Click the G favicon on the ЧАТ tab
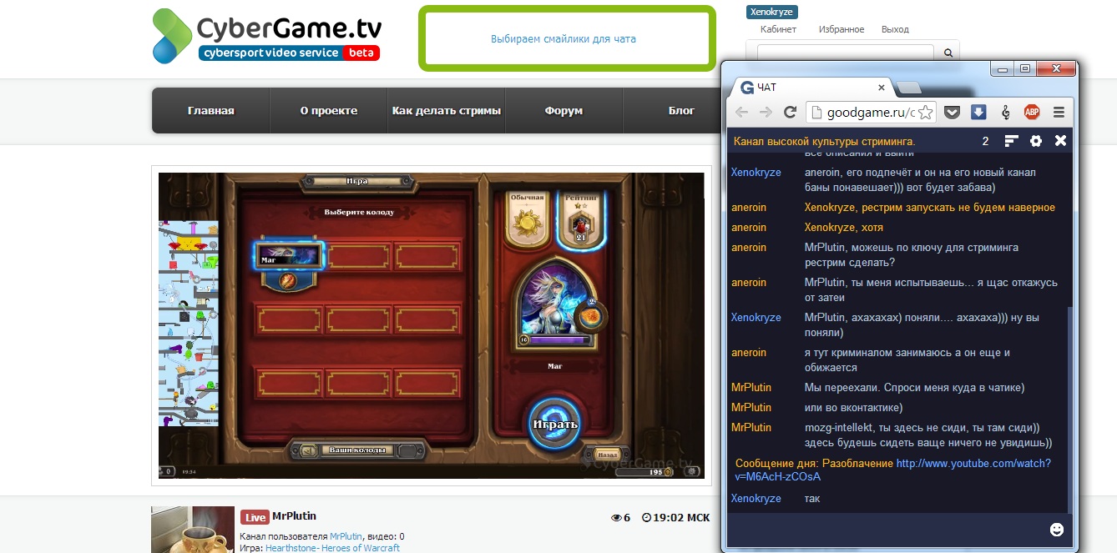 747,87
